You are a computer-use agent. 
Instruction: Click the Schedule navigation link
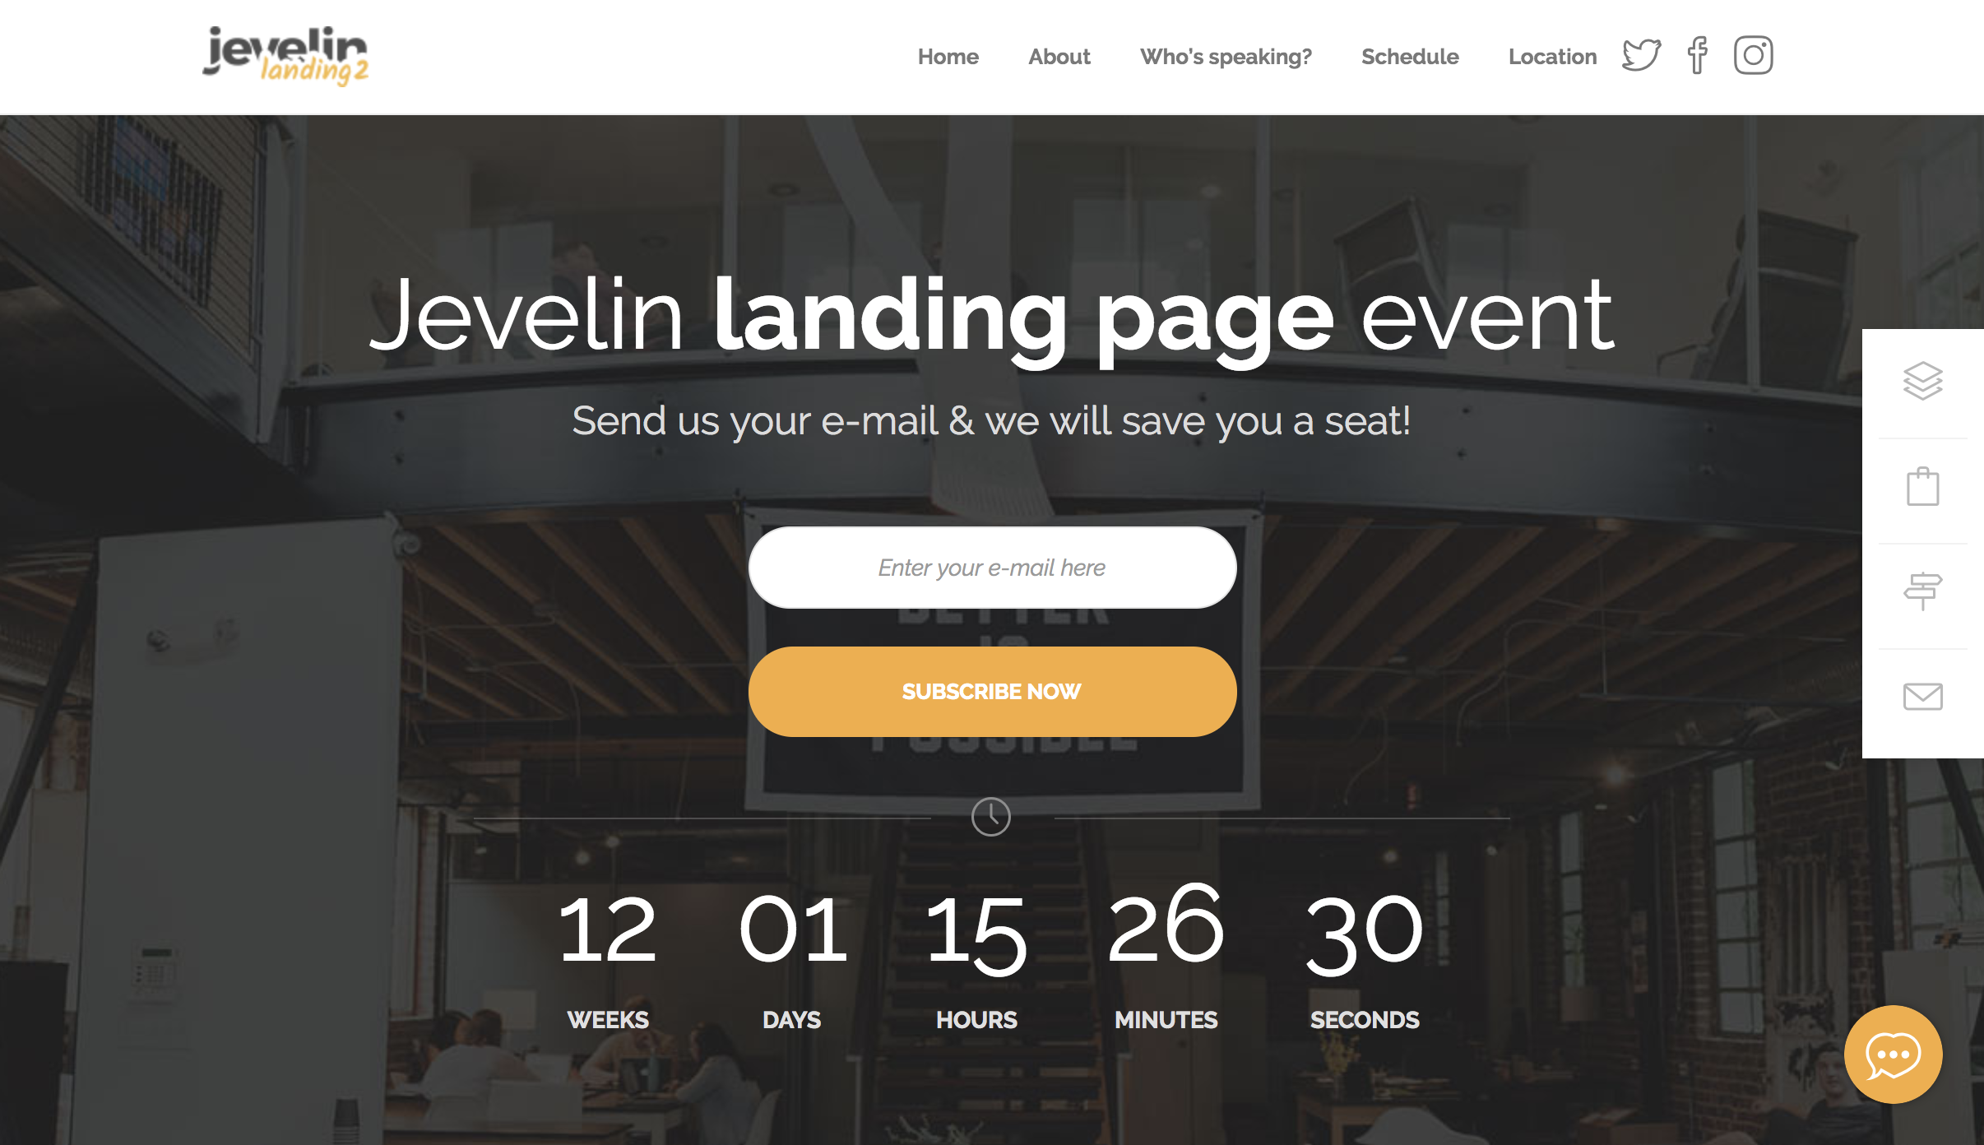[1411, 58]
